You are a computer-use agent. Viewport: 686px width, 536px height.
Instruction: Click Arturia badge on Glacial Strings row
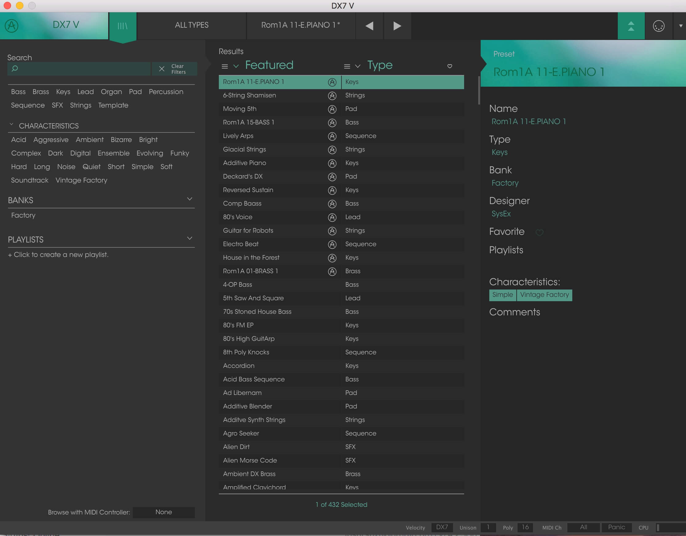(x=332, y=150)
